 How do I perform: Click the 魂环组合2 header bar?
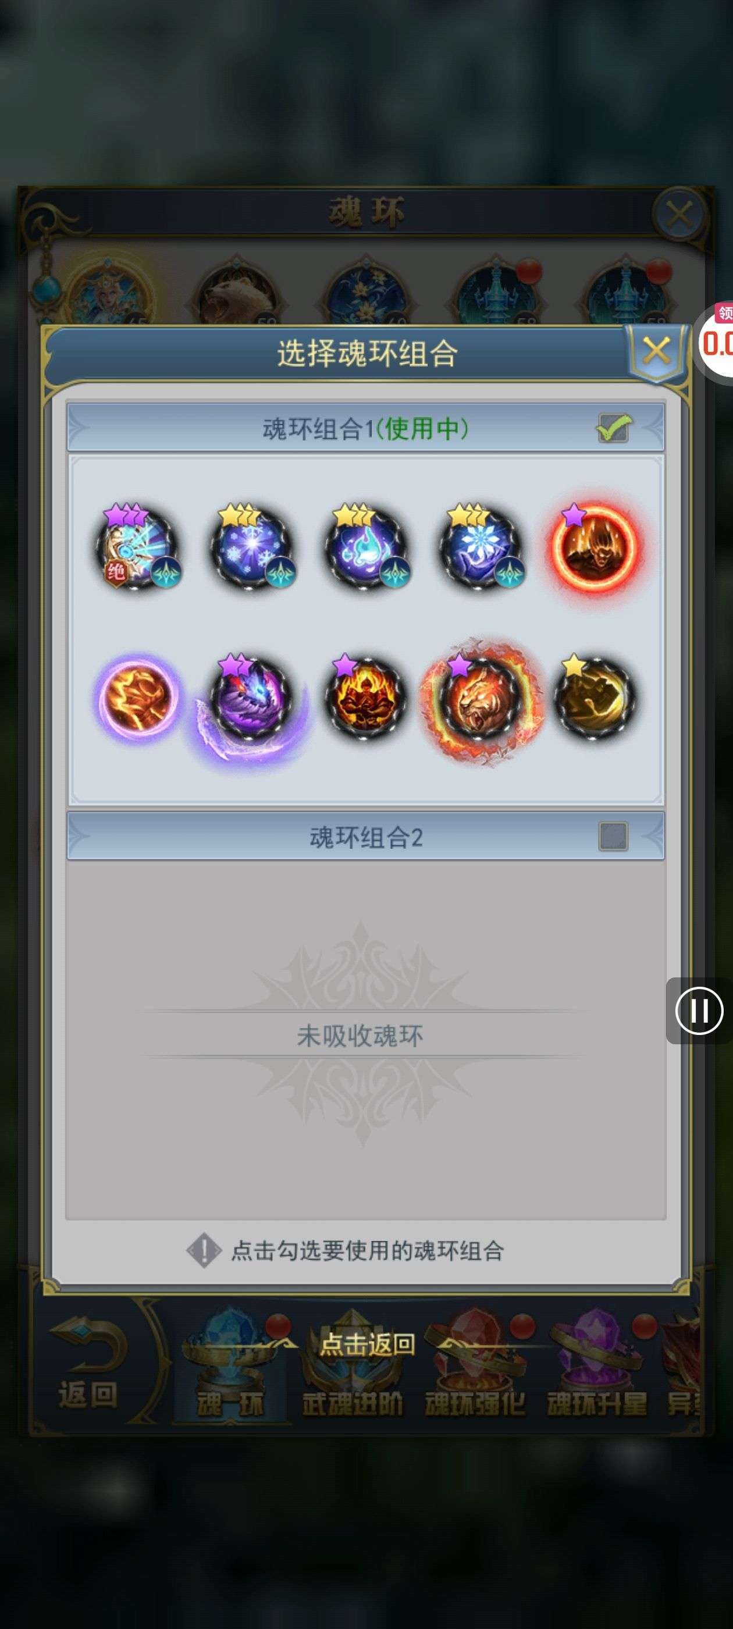pos(365,836)
